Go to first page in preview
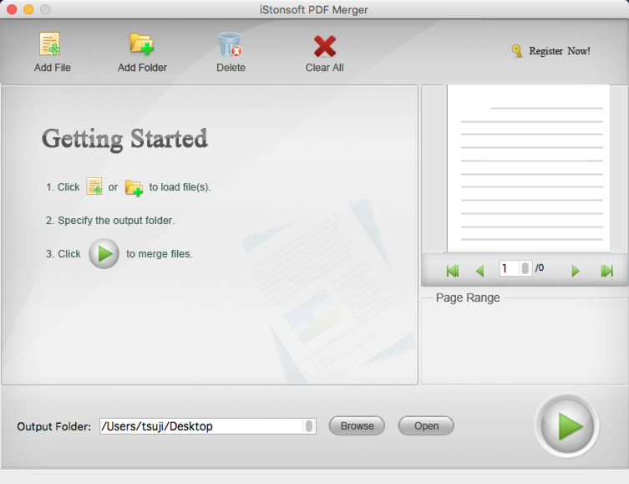Screen dimensions: 629x484 click(x=453, y=271)
